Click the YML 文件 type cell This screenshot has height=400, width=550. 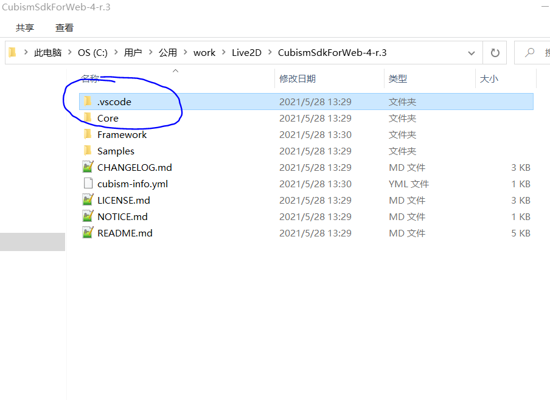pyautogui.click(x=409, y=184)
